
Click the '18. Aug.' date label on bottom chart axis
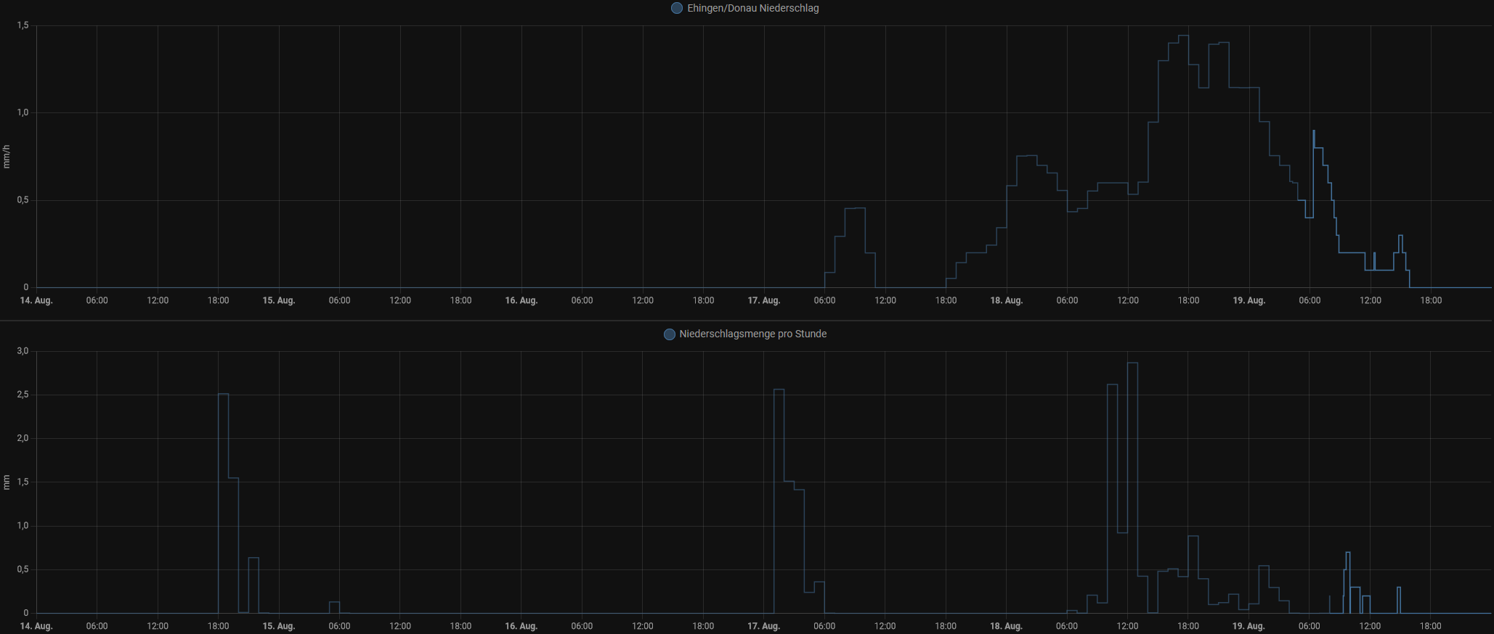coord(1006,626)
